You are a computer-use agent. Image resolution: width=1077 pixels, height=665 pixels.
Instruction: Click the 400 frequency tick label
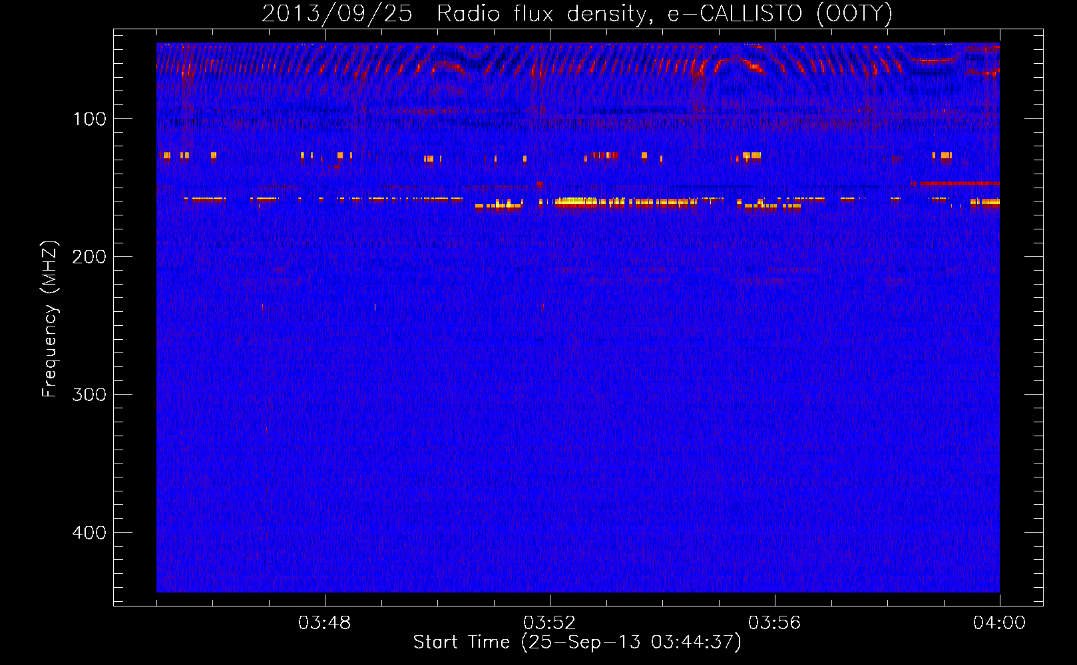tap(89, 533)
